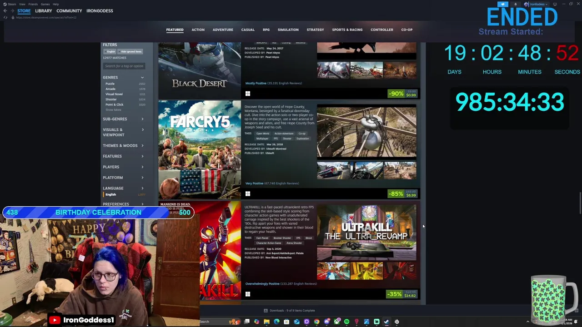Screen dimensions: 582x327
Task: Select the FEATURED specials tab
Action: click(175, 30)
